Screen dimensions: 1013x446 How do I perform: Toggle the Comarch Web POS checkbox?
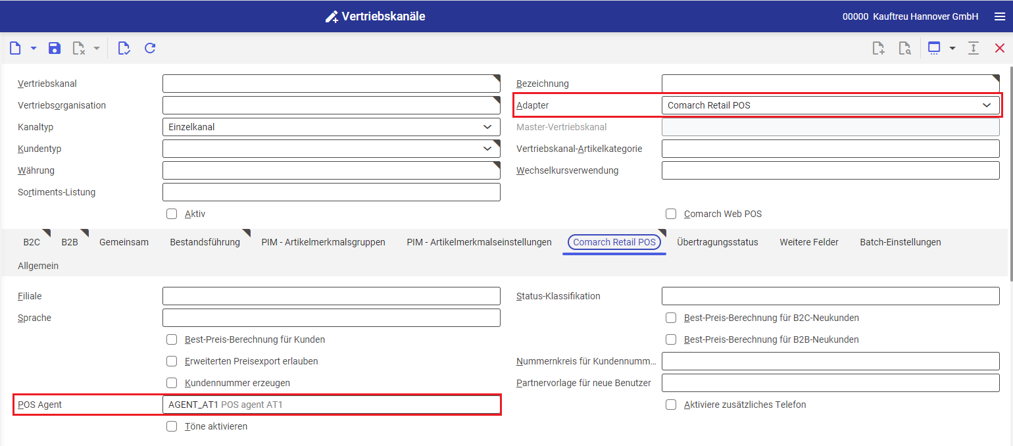(671, 214)
